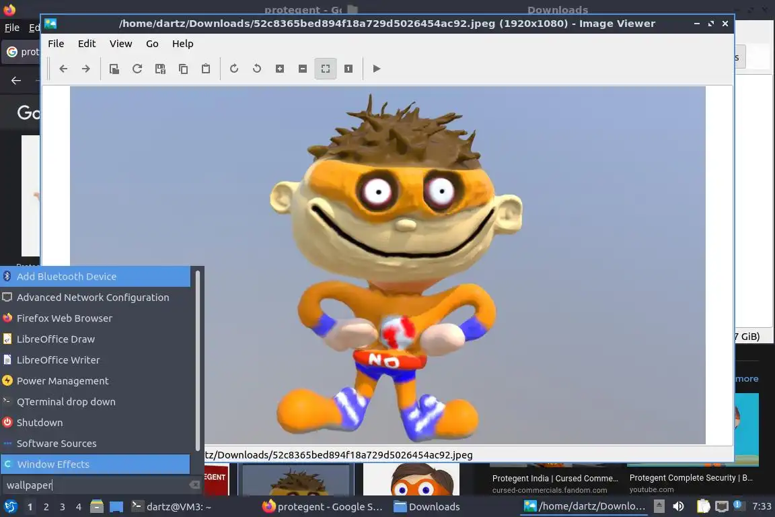Launch Firefox Web Browser from the menu list
Screen dimensions: 775x517
(96, 318)
